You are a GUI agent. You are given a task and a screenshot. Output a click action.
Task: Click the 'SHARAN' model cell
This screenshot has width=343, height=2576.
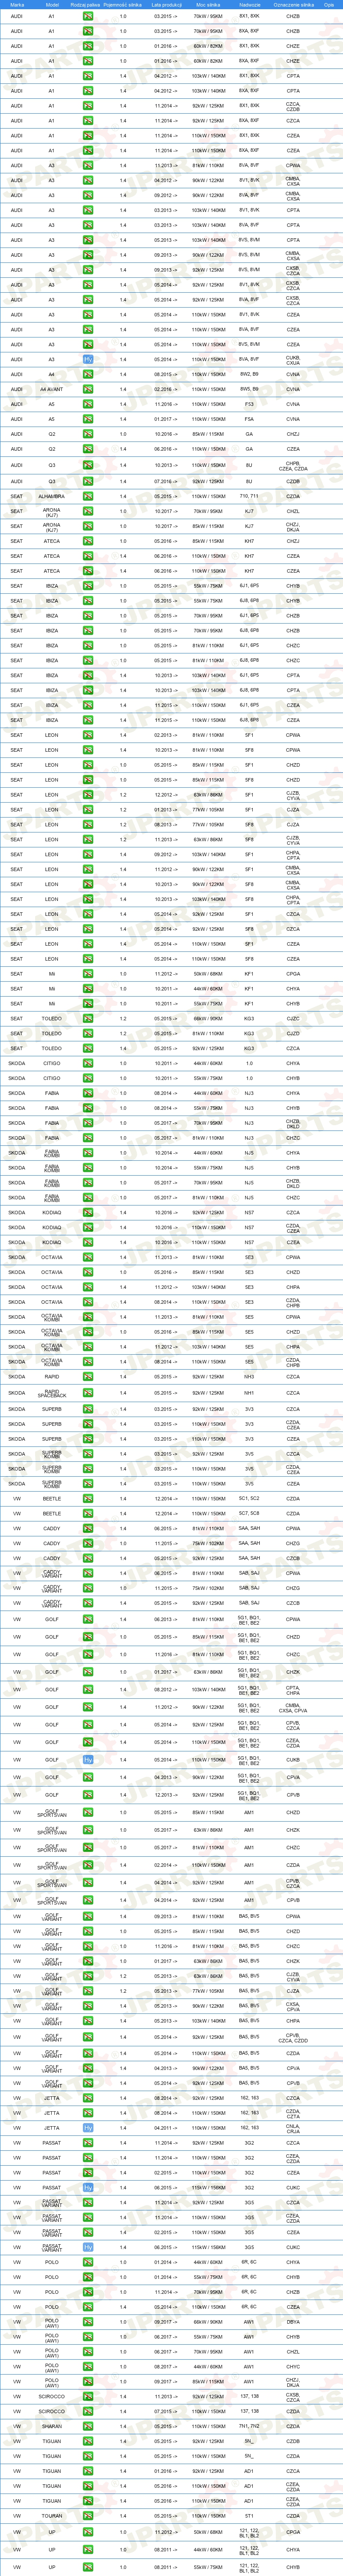(52, 2426)
